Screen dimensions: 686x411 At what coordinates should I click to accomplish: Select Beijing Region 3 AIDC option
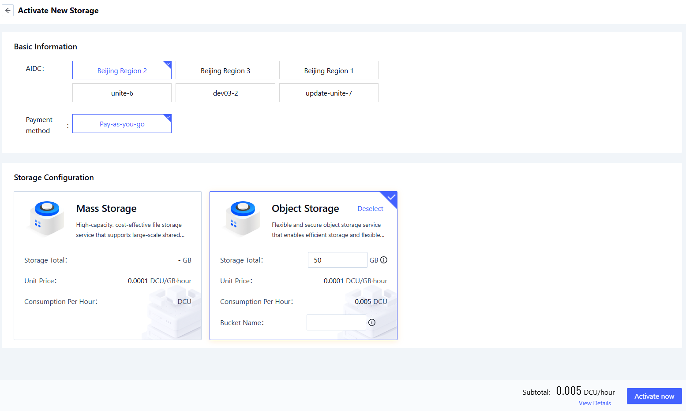(x=225, y=70)
